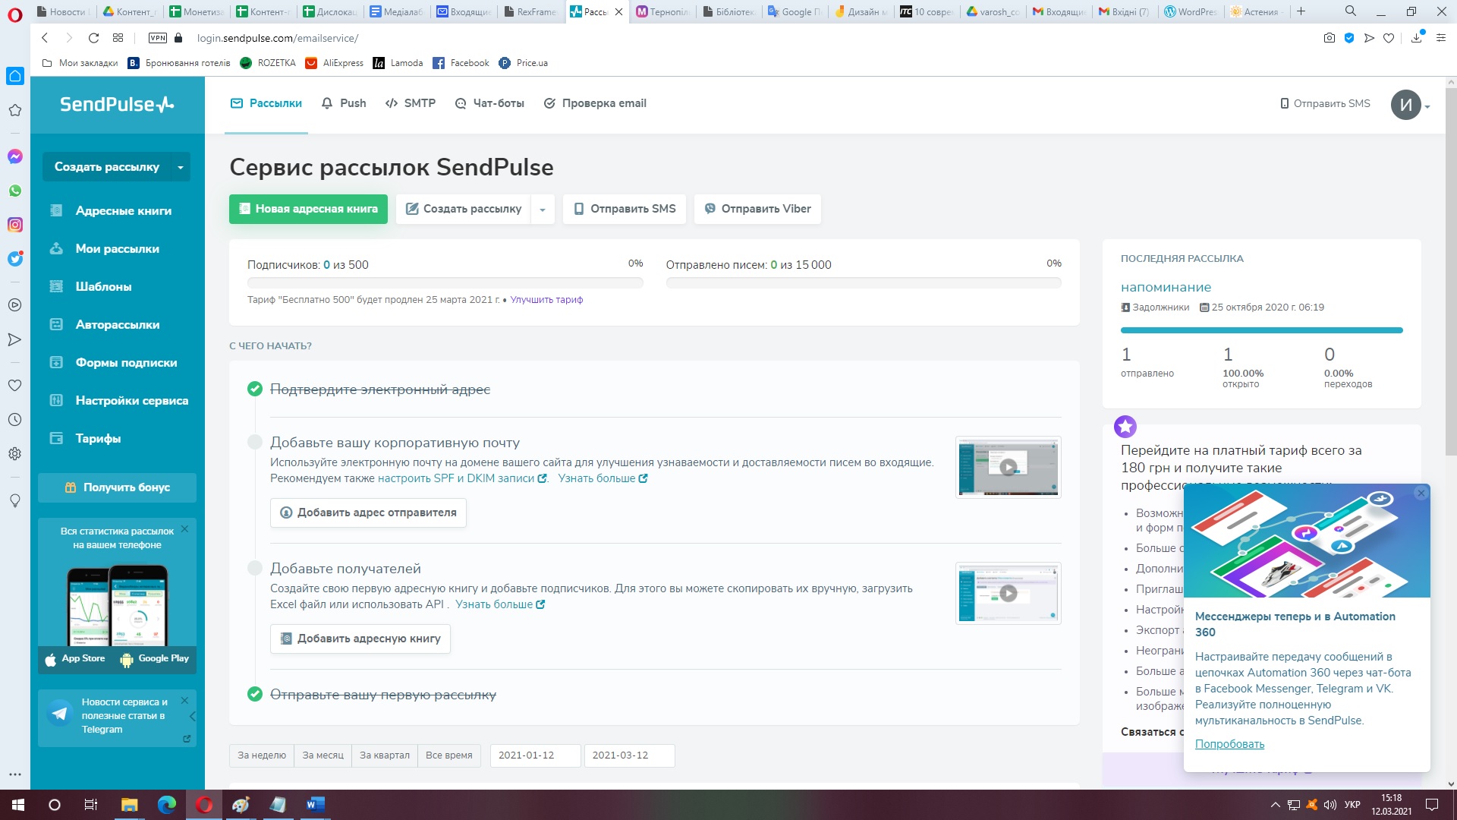
Task: Open Microsoft Edge from taskbar
Action: coord(167,805)
